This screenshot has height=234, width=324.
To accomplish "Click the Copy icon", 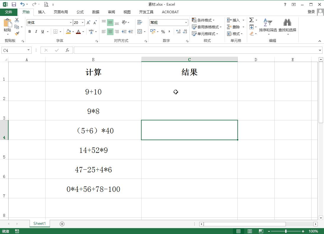I will (x=17, y=27).
